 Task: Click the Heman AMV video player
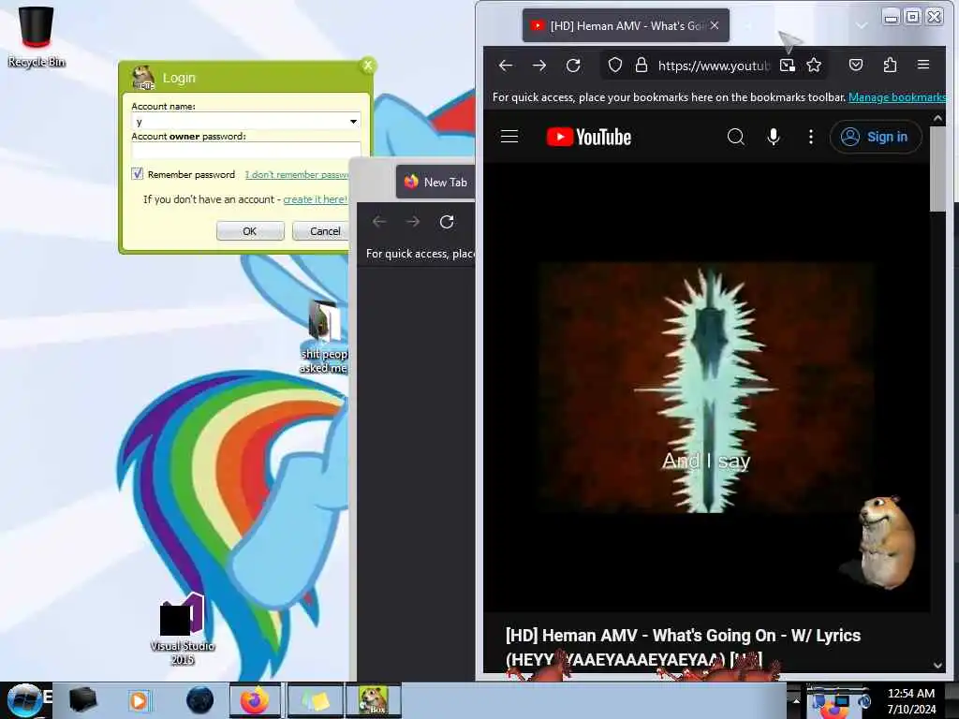[706, 387]
